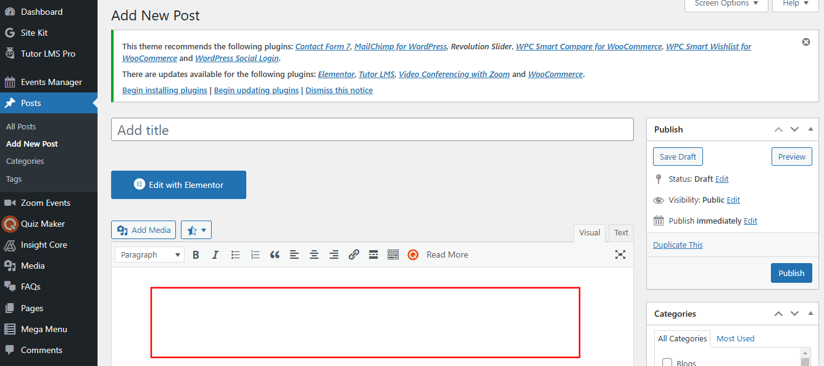Expand the Screen Options dropdown
824x366 pixels.
[726, 4]
